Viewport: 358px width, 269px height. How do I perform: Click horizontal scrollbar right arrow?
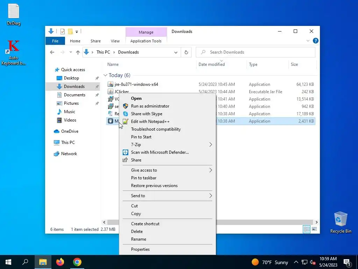pyautogui.click(x=316, y=222)
